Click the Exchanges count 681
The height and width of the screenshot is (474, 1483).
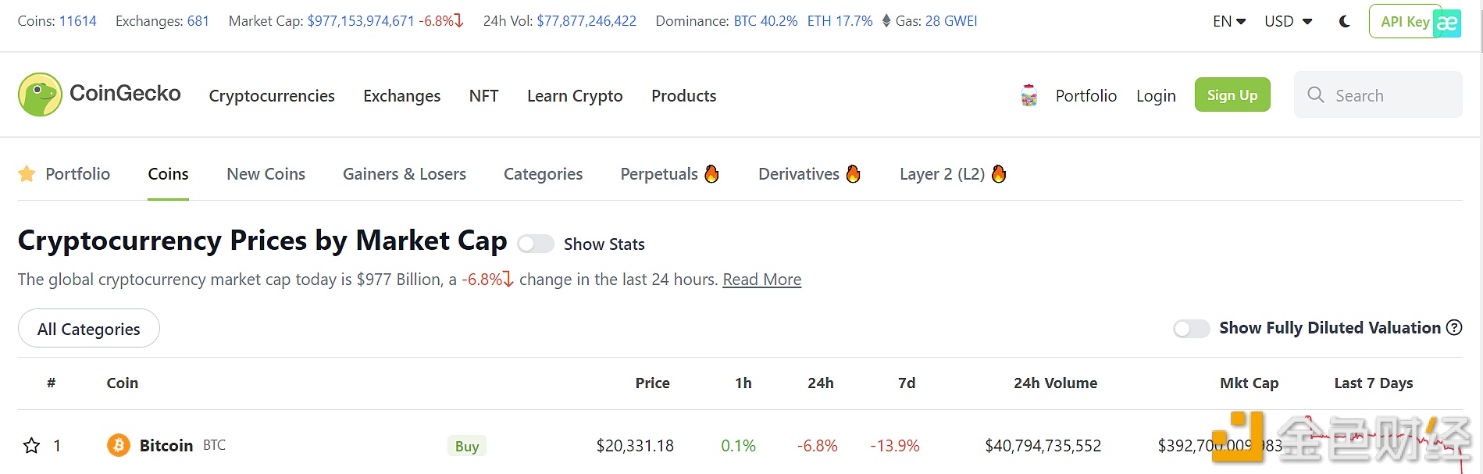coord(198,21)
